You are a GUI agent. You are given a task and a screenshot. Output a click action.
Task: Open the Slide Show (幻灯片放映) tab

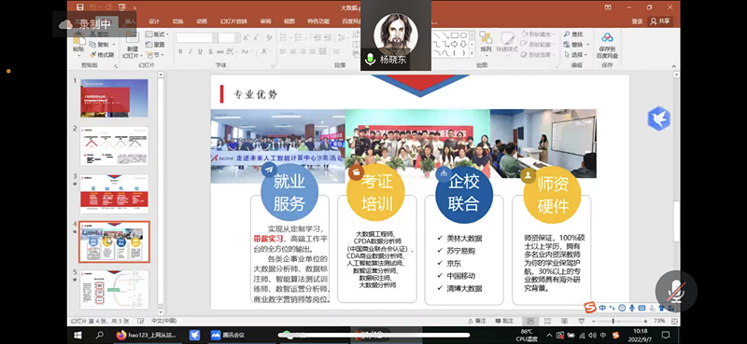coord(233,21)
